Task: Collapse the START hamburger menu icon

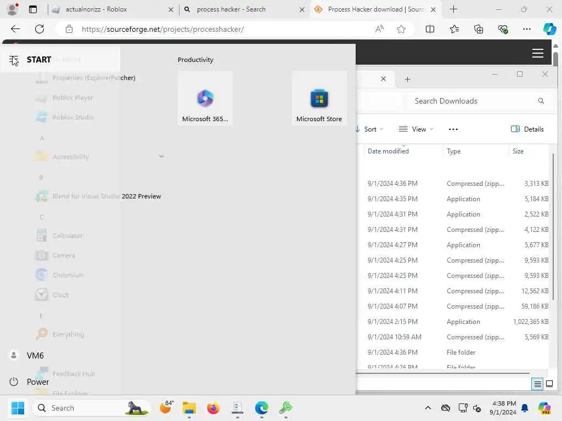Action: [x=14, y=60]
